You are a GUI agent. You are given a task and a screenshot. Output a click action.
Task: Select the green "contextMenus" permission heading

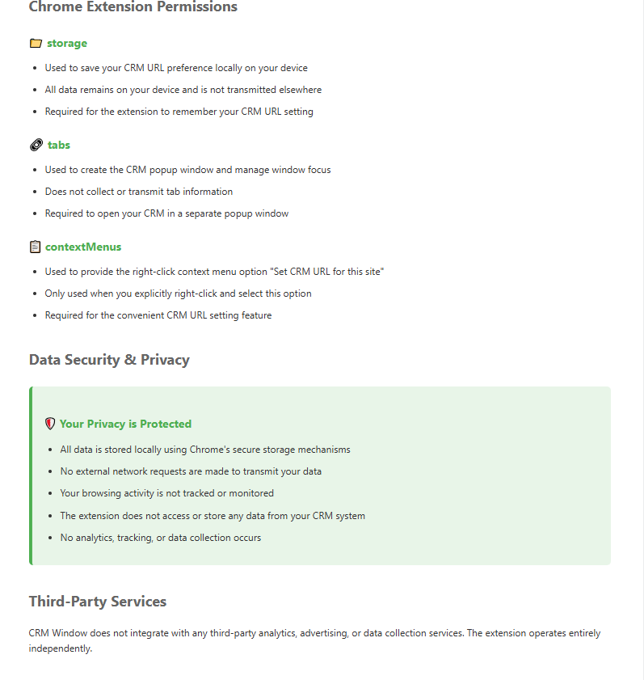[x=83, y=247]
